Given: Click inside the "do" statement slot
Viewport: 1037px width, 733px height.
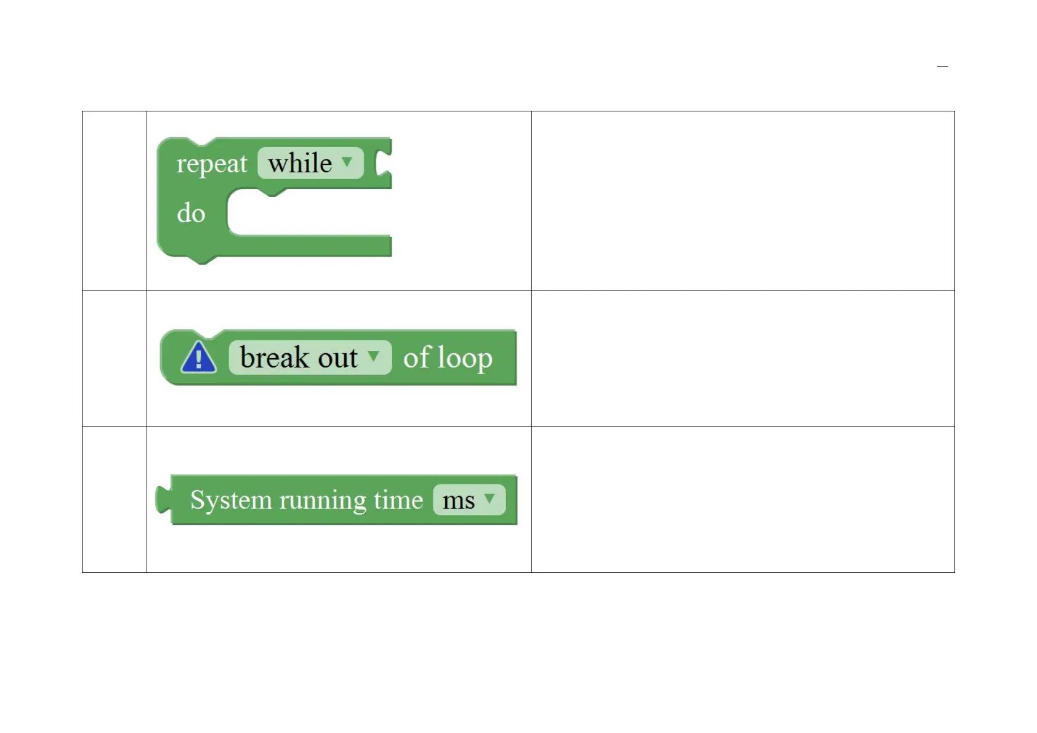Looking at the screenshot, I should click(x=308, y=213).
